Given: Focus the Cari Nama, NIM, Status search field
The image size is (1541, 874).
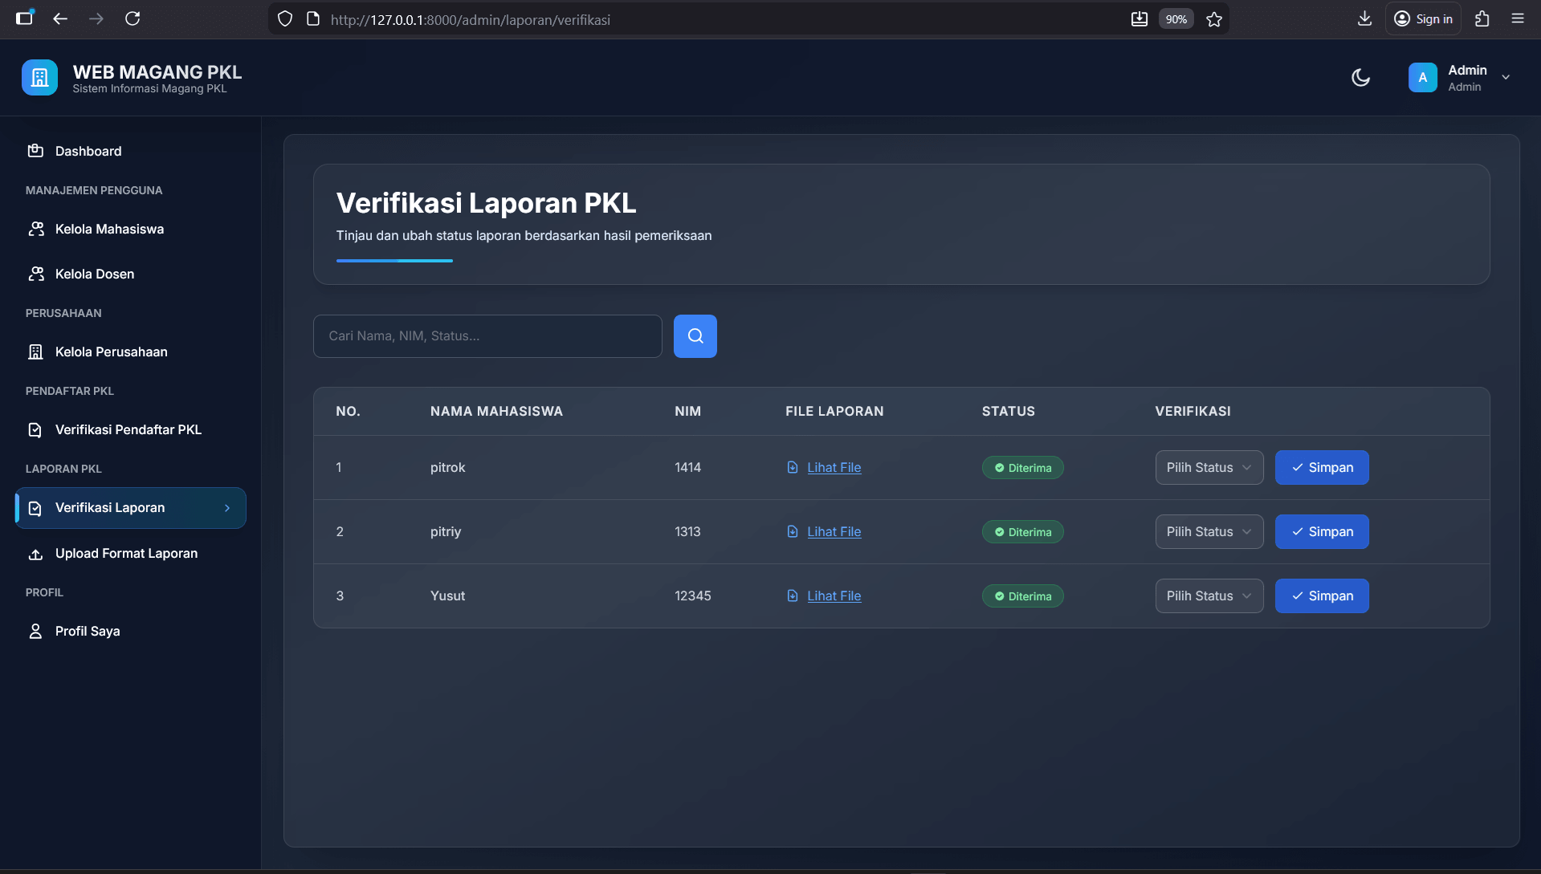Looking at the screenshot, I should click(x=487, y=336).
